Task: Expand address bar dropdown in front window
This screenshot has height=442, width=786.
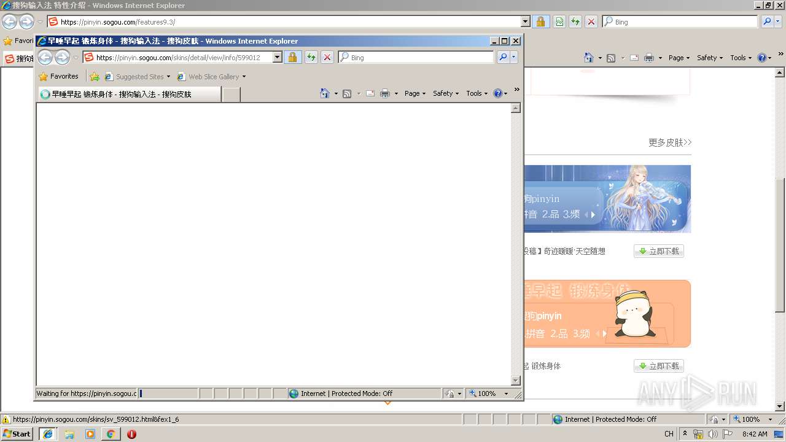Action: pos(277,57)
